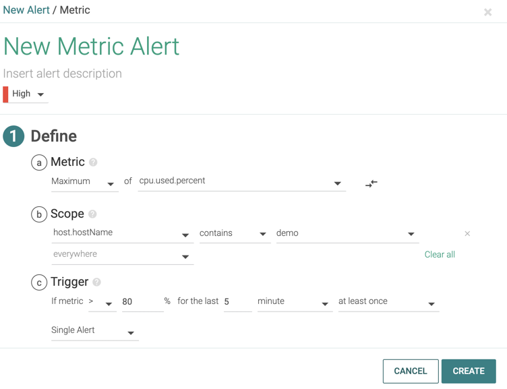Click the compare metrics arrows icon
Image resolution: width=507 pixels, height=389 pixels.
pyautogui.click(x=371, y=183)
